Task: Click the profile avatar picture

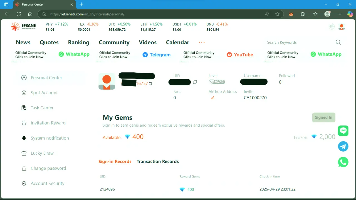Action: tap(107, 81)
